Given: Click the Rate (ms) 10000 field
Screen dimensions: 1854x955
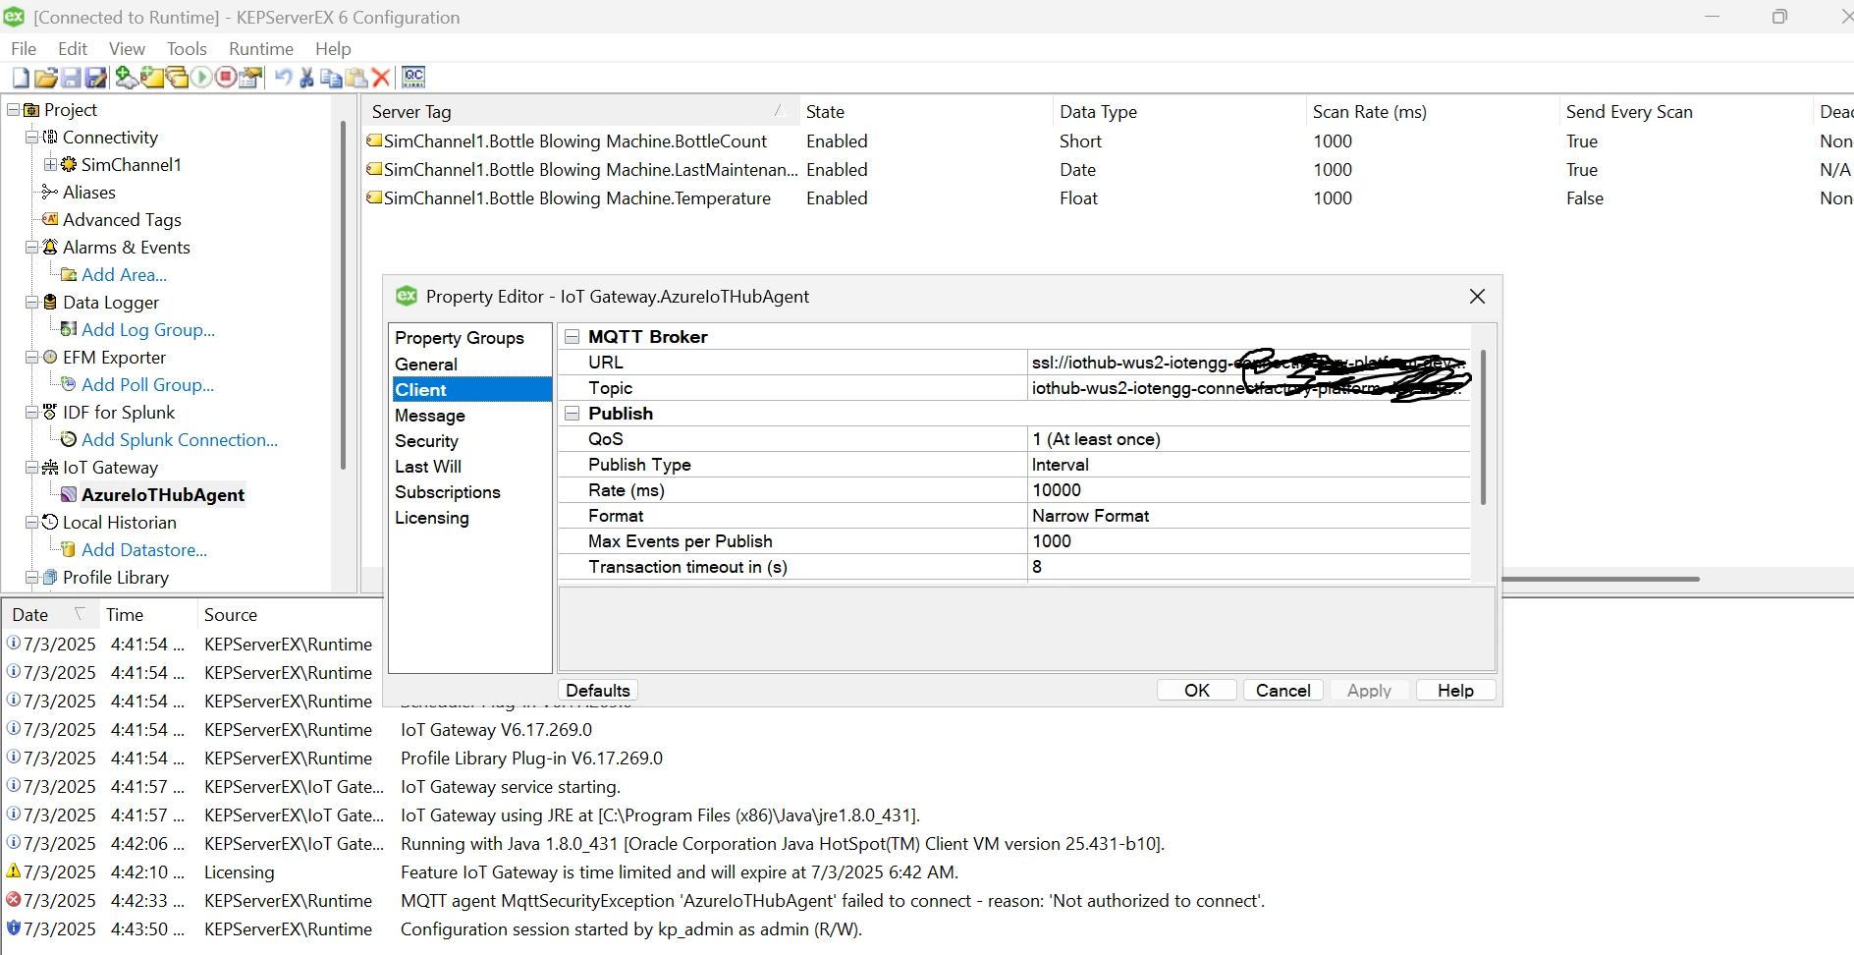Looking at the screenshot, I should 1248,490.
